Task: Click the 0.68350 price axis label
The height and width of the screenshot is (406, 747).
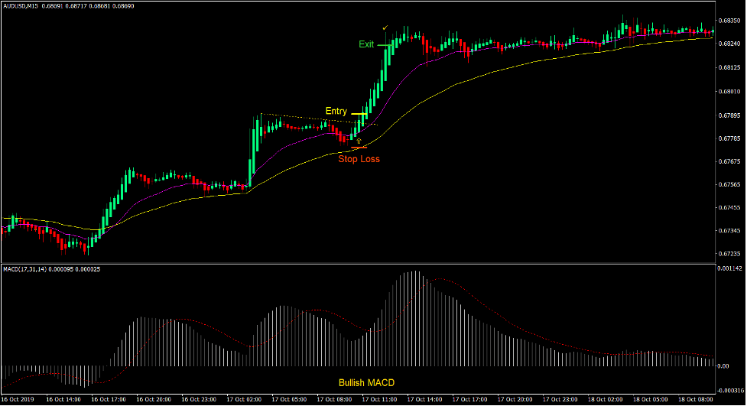Action: tap(729, 21)
